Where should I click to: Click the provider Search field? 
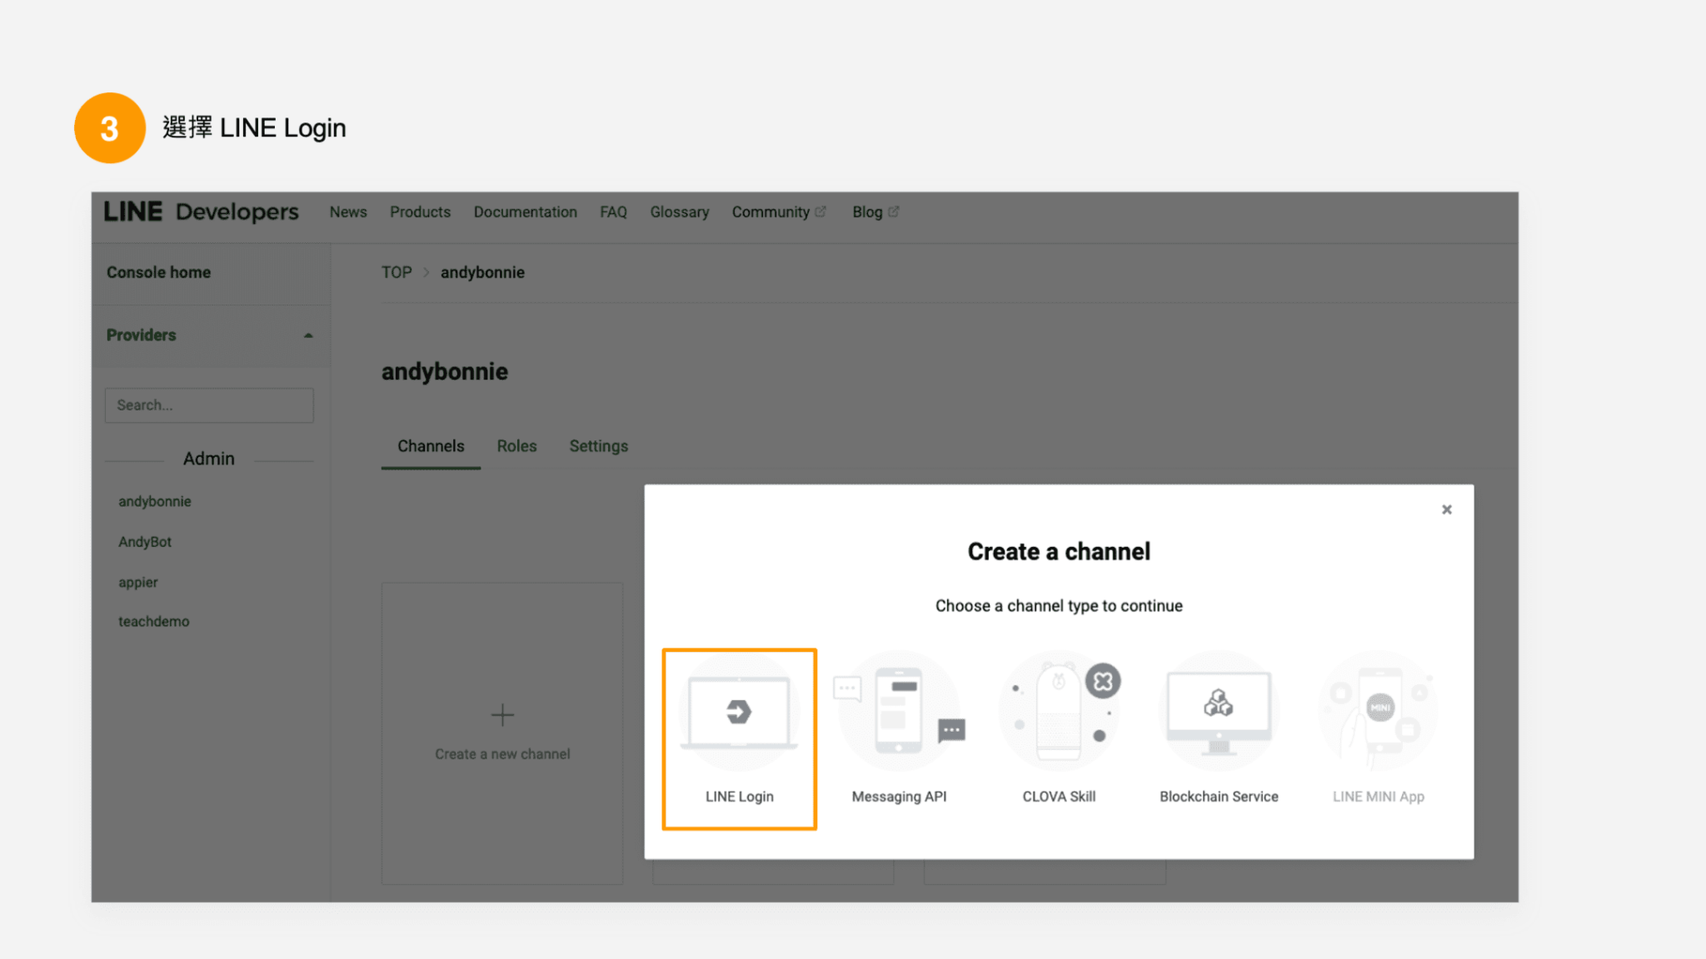tap(209, 405)
